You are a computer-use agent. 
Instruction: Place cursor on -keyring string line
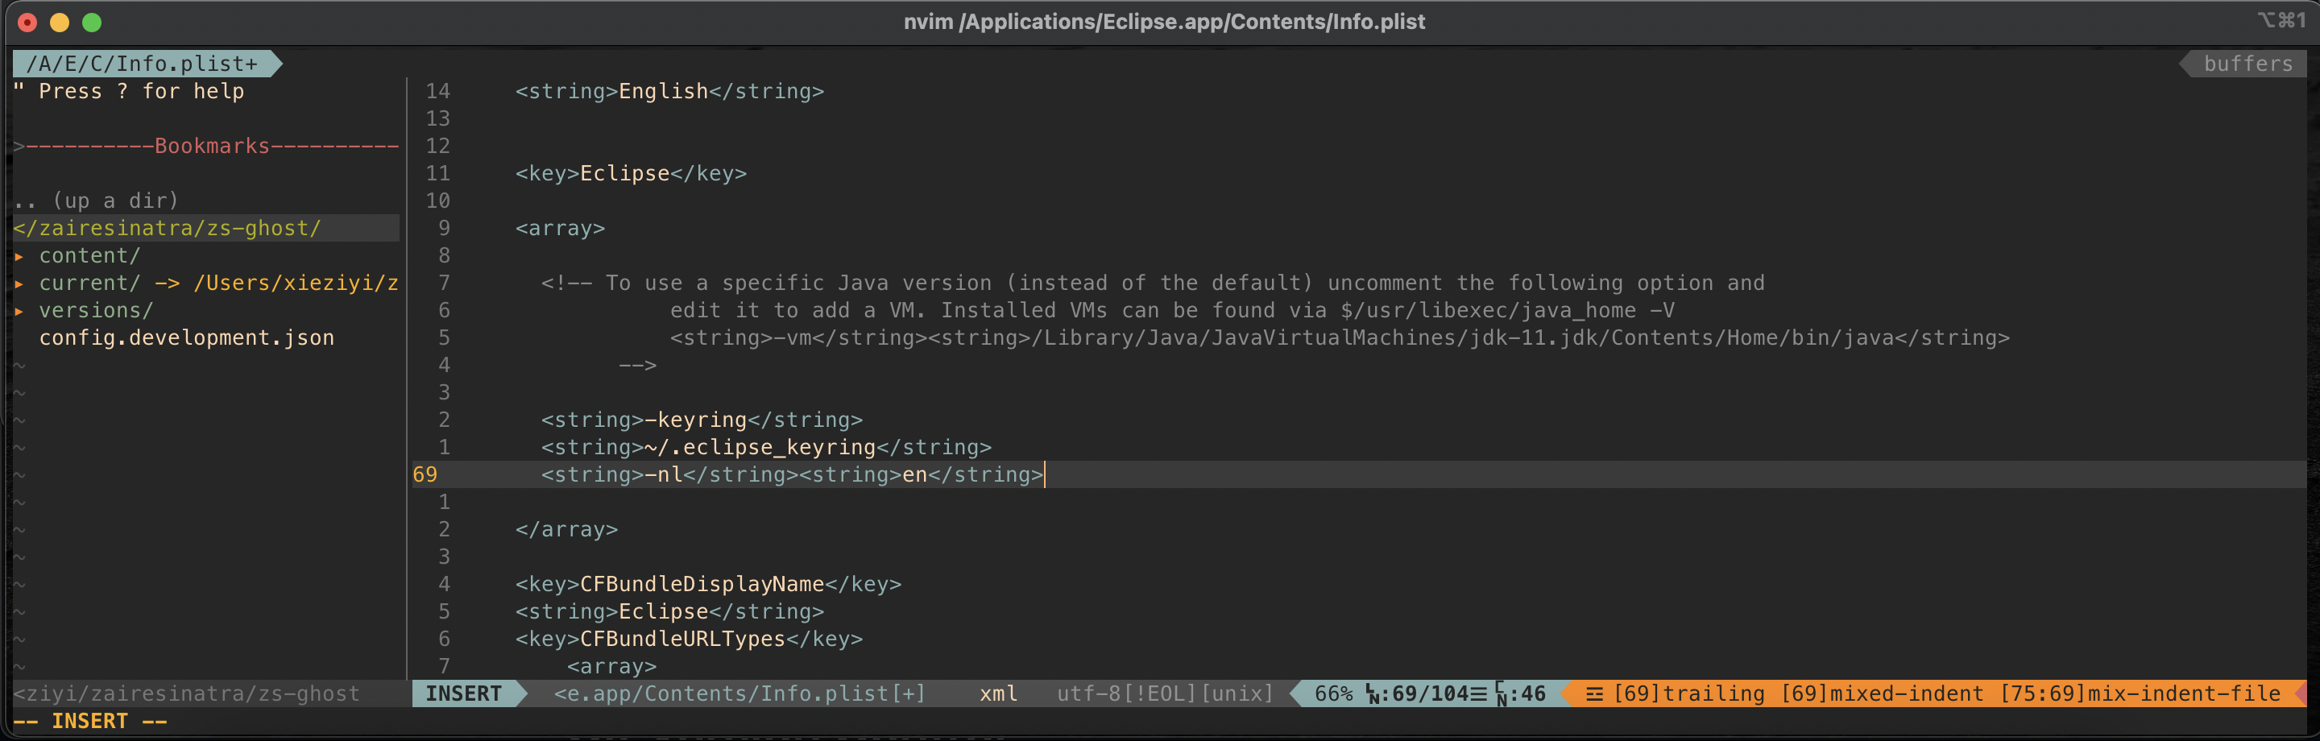point(702,420)
